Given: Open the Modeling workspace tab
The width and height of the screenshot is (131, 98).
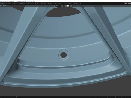Looking at the screenshot, I should click(8, 4).
